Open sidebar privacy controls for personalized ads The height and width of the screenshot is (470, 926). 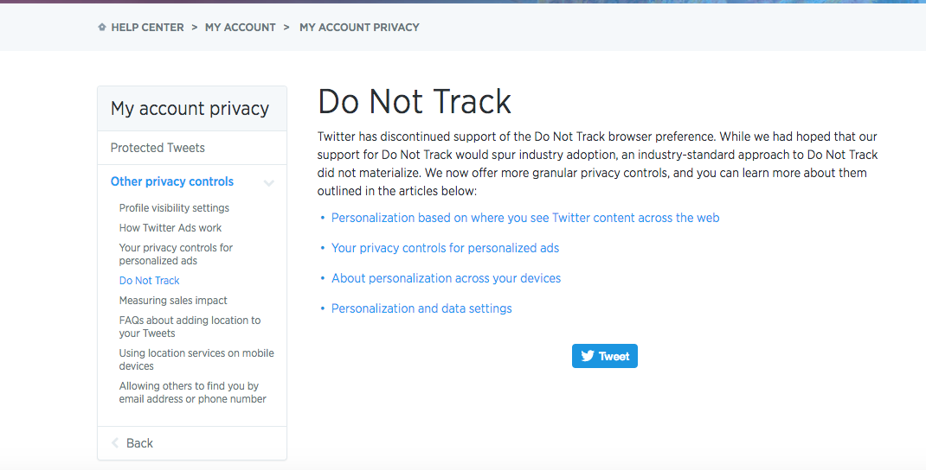[176, 254]
